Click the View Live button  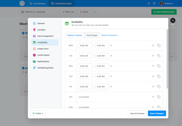click(x=68, y=12)
